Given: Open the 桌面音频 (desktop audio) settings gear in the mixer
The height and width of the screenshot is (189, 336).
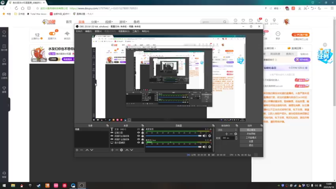Looking at the screenshot, I should [210, 136].
